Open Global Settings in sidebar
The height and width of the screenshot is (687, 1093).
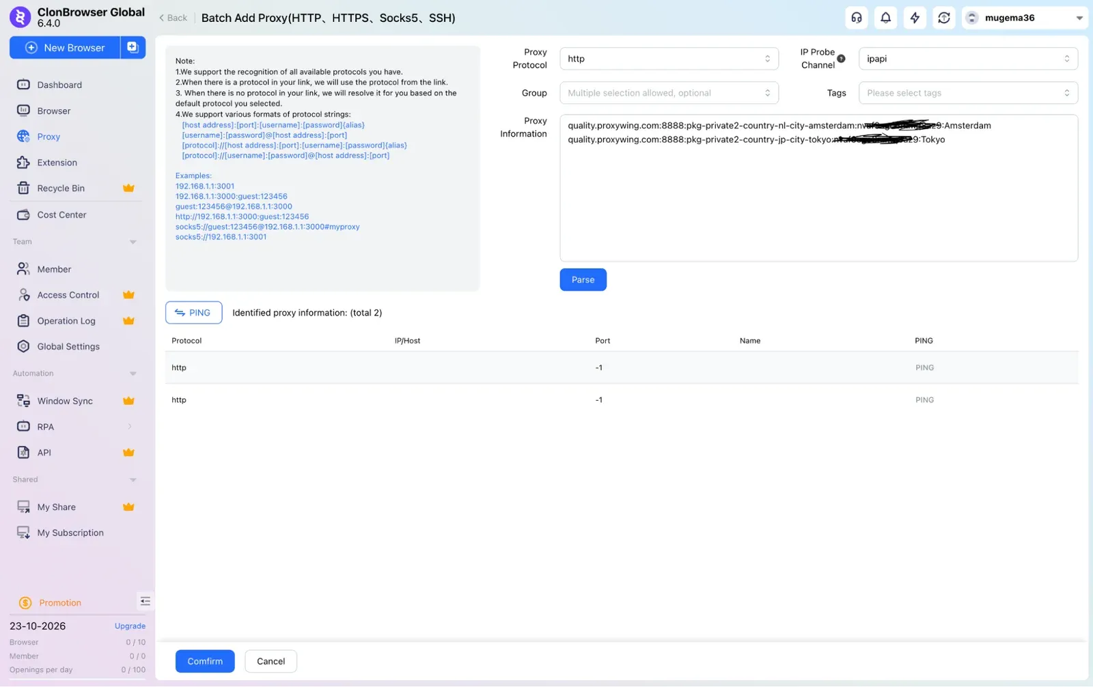68,347
